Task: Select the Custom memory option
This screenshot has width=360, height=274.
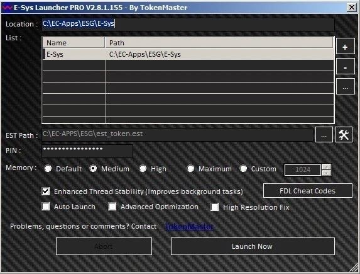Action: tap(243, 168)
